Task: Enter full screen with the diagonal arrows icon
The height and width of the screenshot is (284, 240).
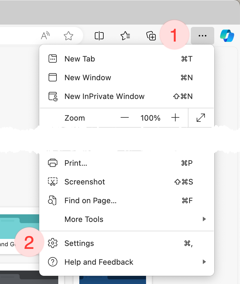Action: point(201,118)
